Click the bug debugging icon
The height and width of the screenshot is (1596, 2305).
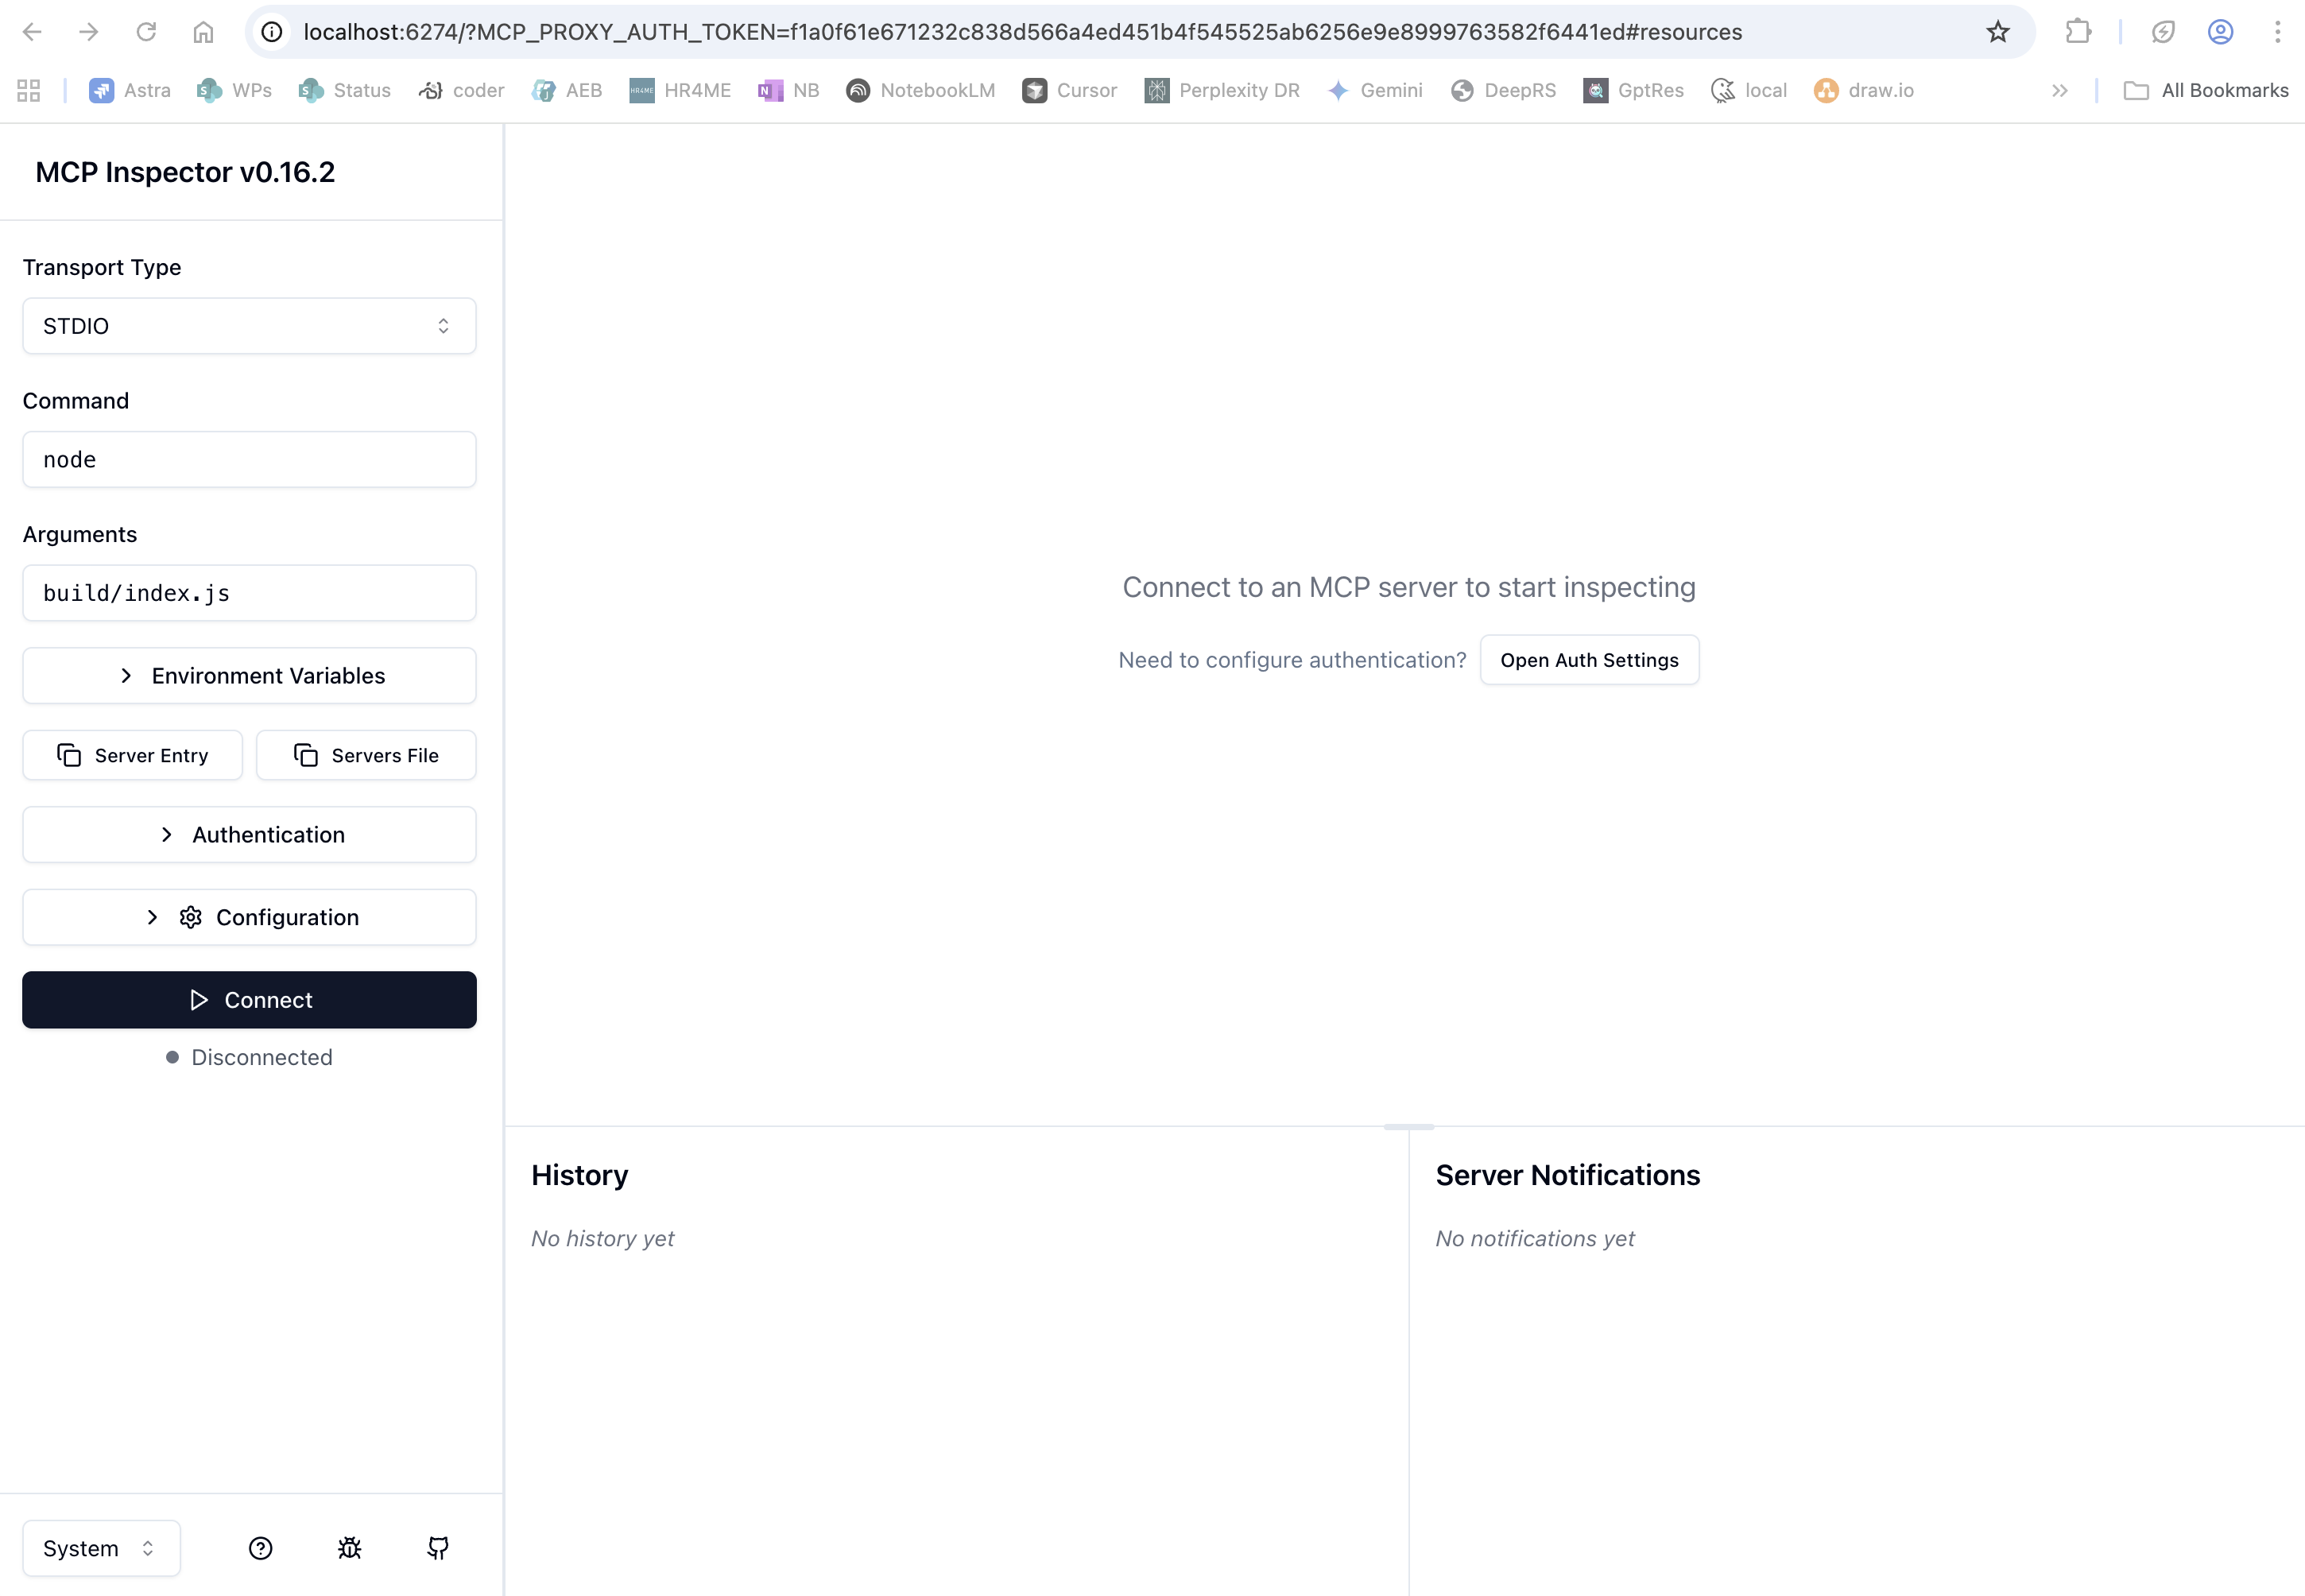click(x=349, y=1548)
